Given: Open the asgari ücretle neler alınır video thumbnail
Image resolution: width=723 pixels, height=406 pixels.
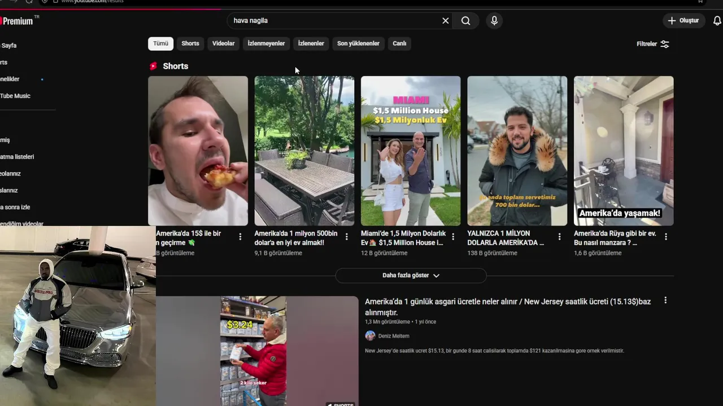Looking at the screenshot, I should (257, 351).
